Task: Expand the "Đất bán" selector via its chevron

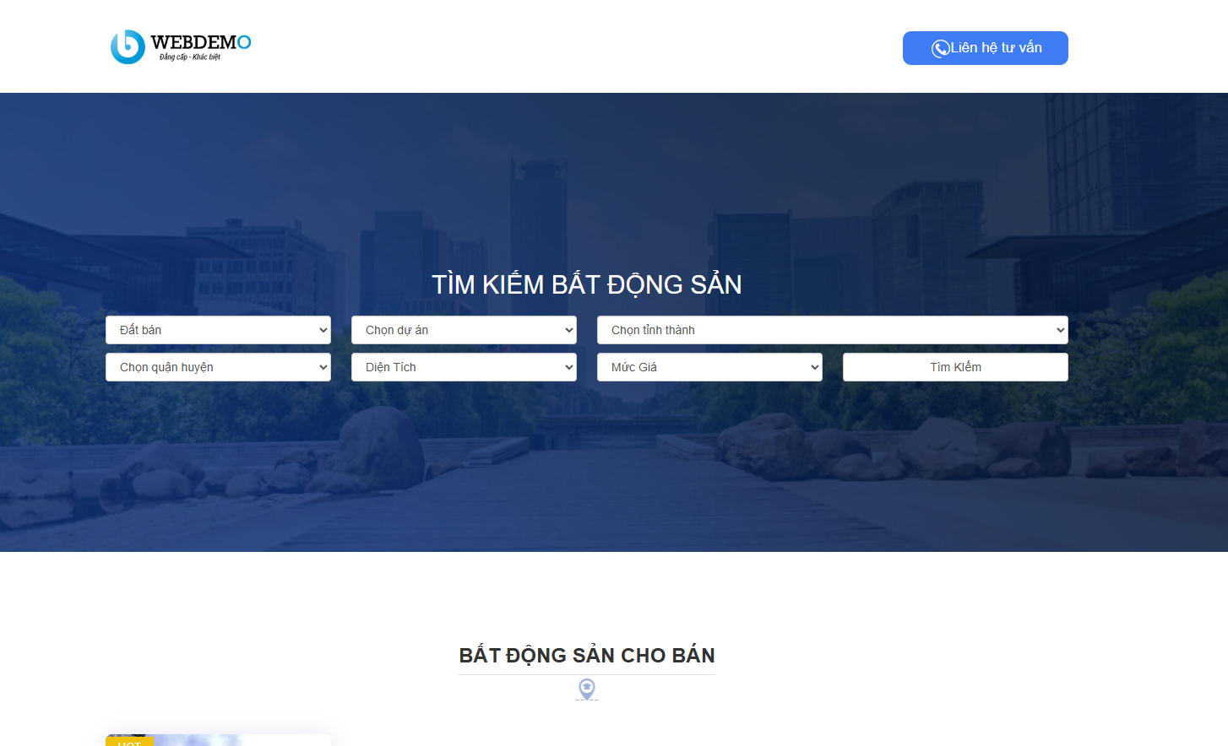Action: coord(323,329)
